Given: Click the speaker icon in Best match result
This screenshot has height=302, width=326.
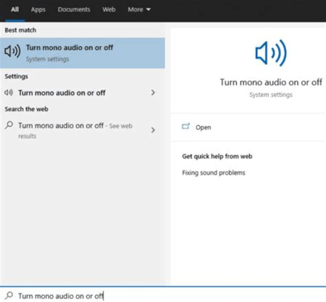Looking at the screenshot, I should coord(12,53).
